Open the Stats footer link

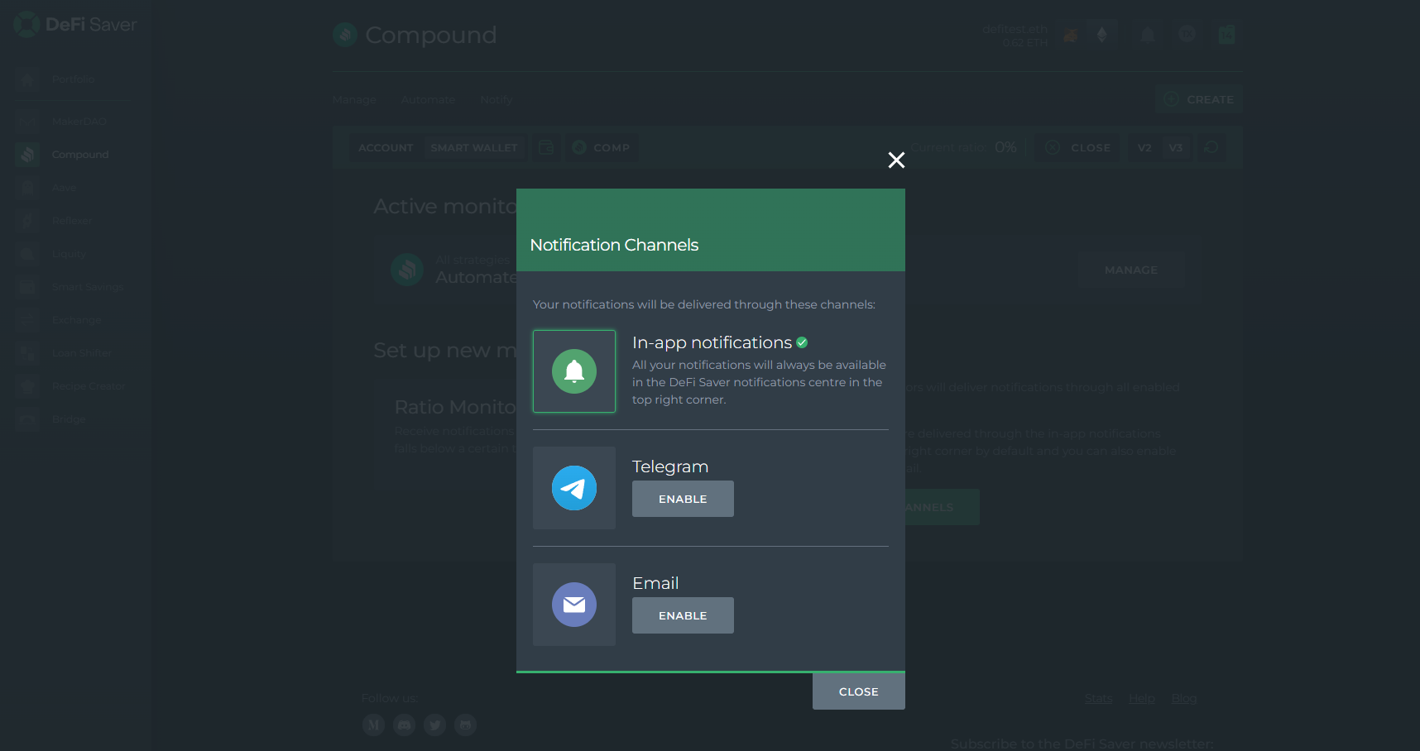click(1099, 698)
